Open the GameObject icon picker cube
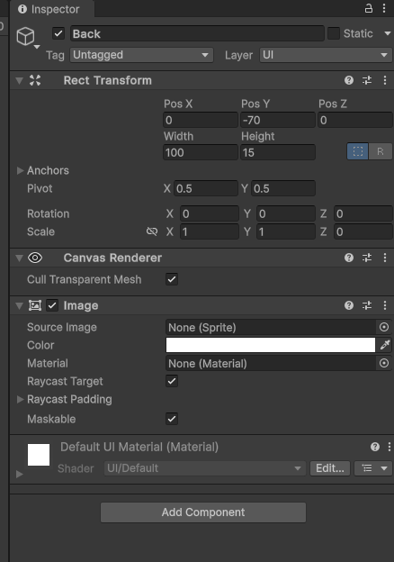 (x=26, y=37)
